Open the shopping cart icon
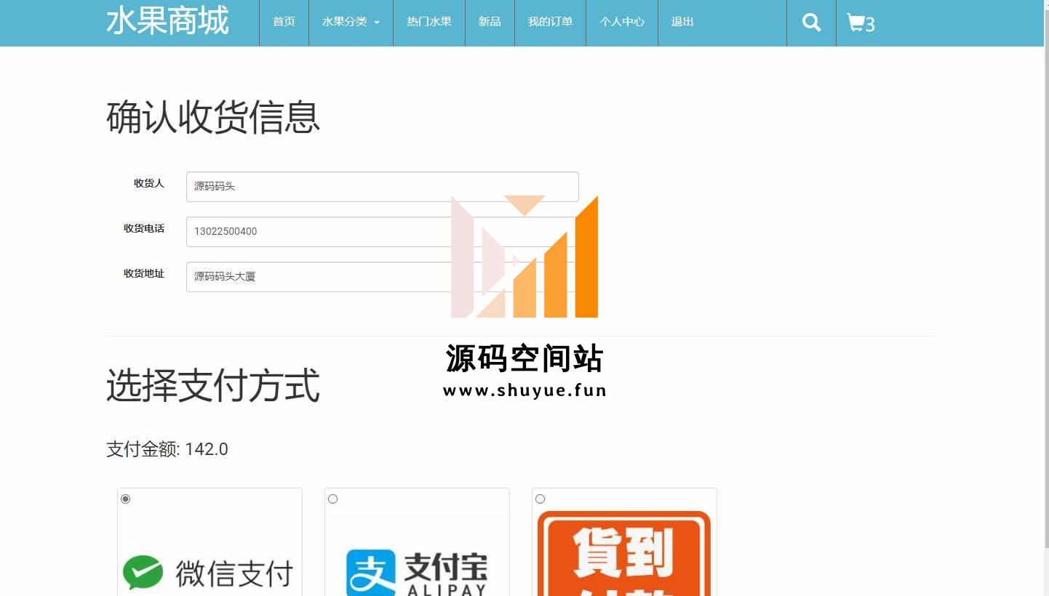This screenshot has height=596, width=1049. coord(861,23)
